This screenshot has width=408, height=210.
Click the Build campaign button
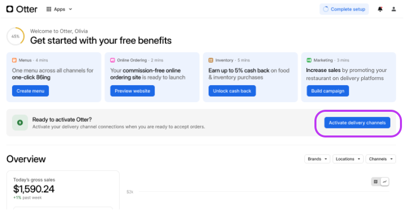(x=328, y=91)
